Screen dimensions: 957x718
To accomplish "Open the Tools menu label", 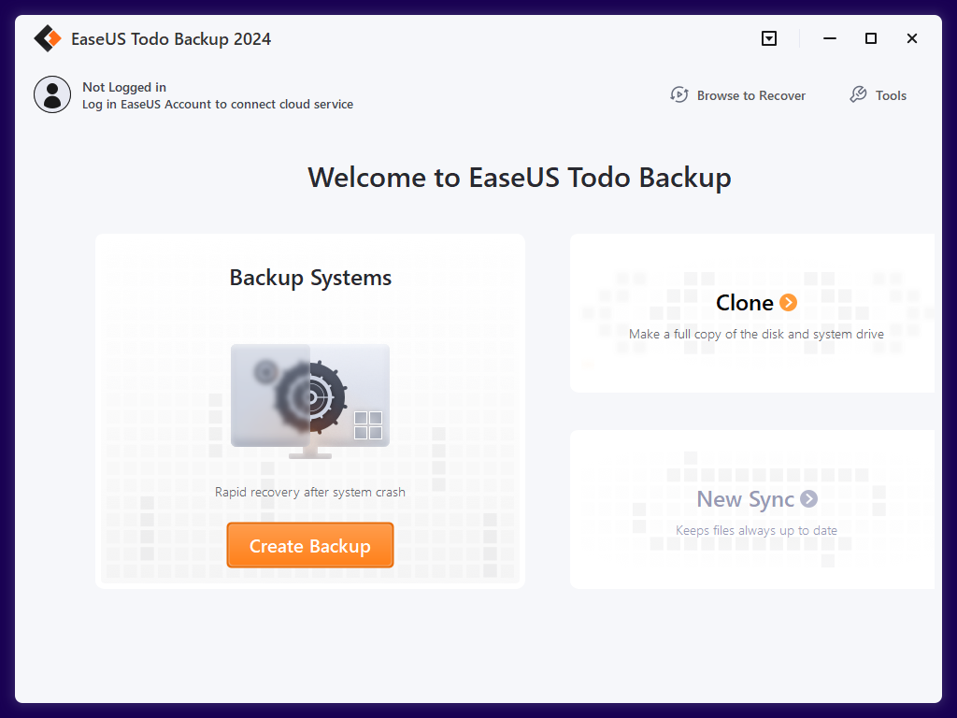I will coord(891,95).
